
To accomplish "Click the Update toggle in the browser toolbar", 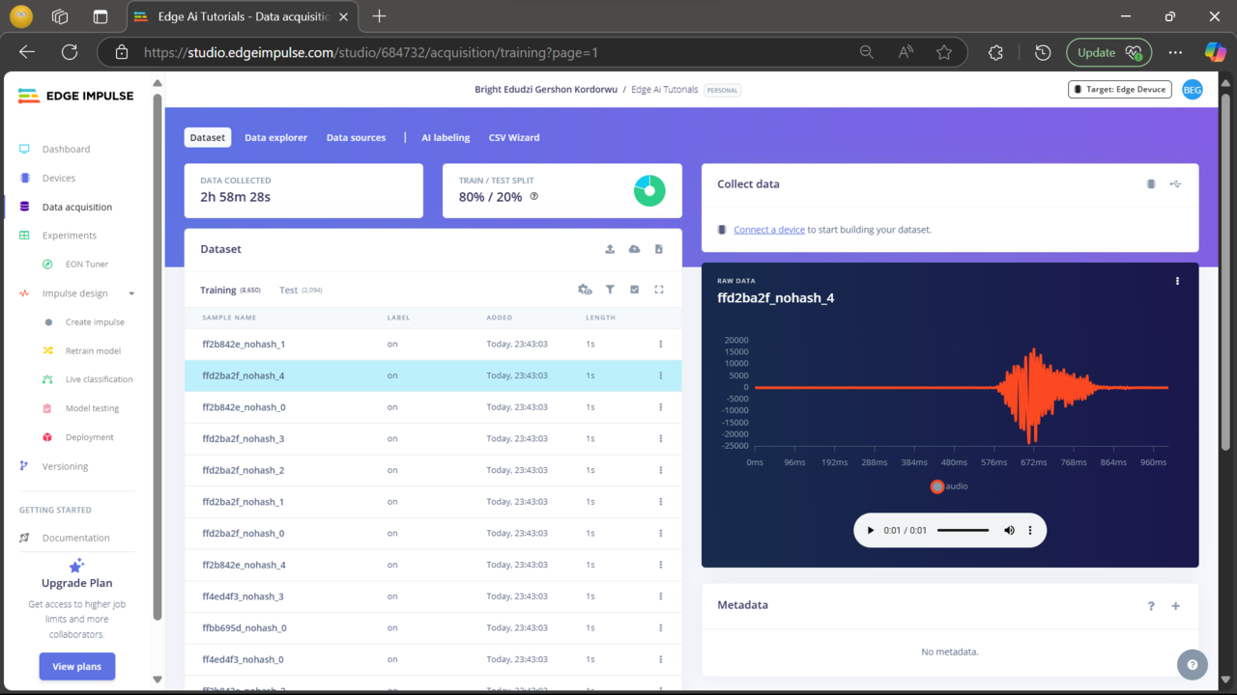I will [x=1108, y=52].
